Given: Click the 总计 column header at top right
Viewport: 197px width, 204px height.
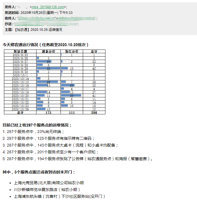Looking at the screenshot, I should coord(94,51).
